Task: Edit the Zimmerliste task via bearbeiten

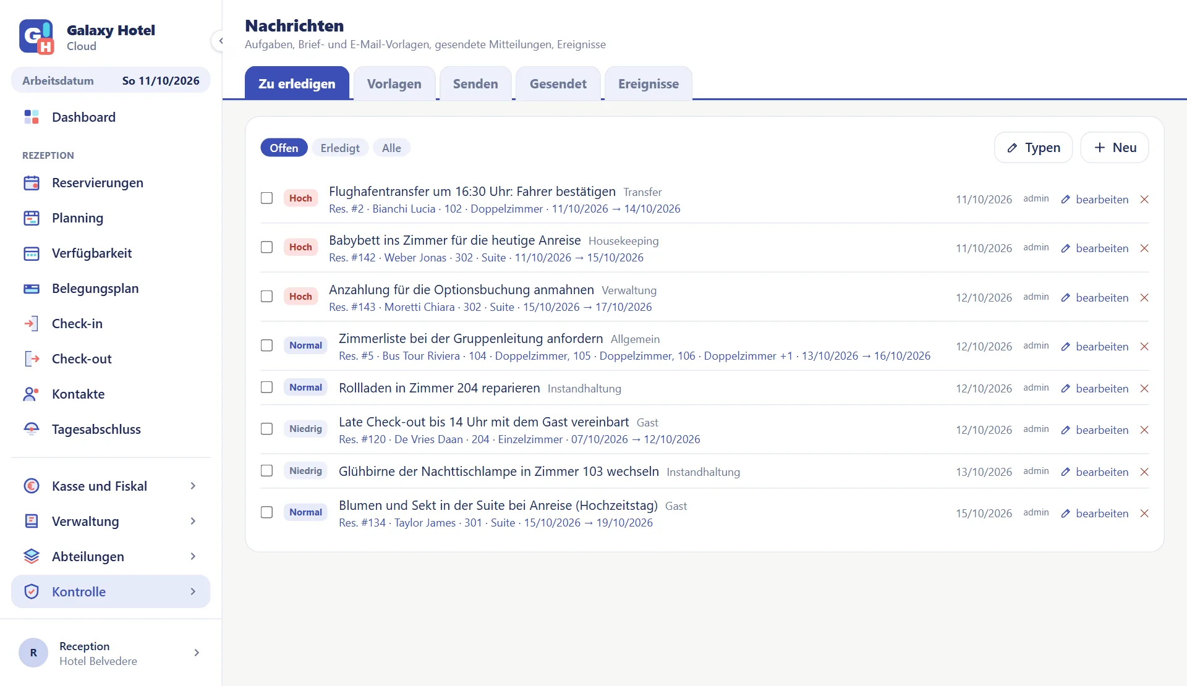Action: click(1095, 347)
